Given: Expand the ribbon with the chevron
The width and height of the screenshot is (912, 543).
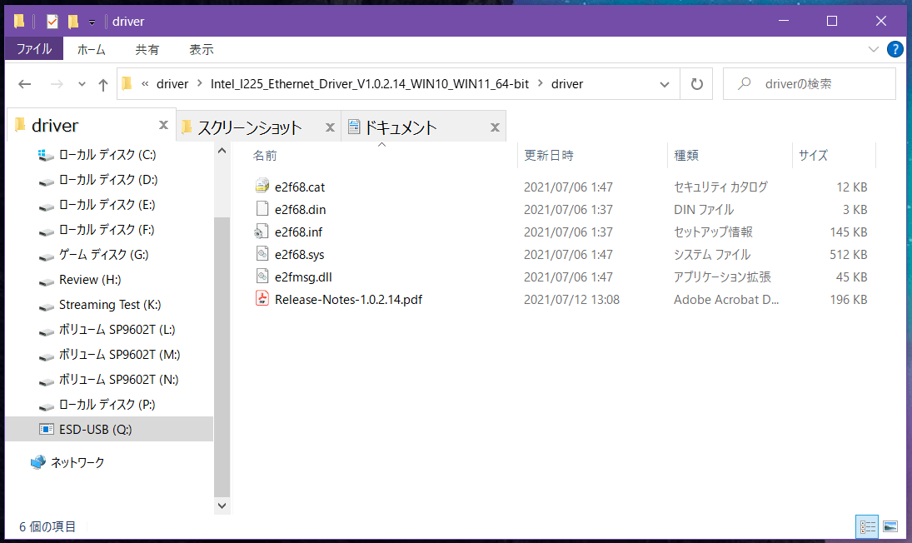Looking at the screenshot, I should tap(874, 49).
